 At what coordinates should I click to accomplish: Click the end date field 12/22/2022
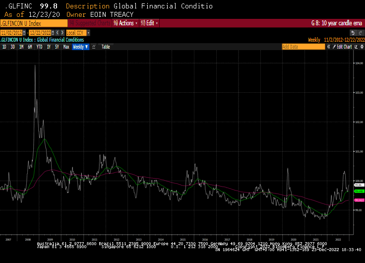point(40,33)
